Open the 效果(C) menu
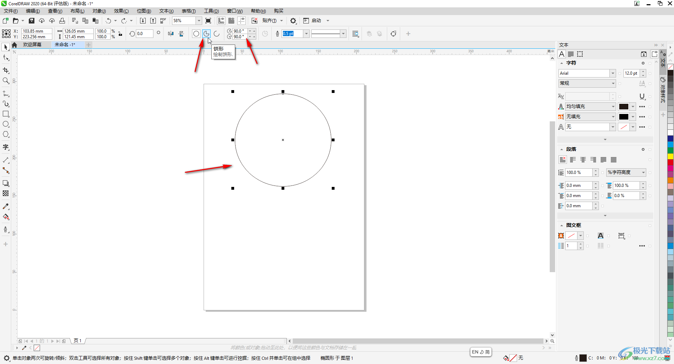 click(121, 11)
